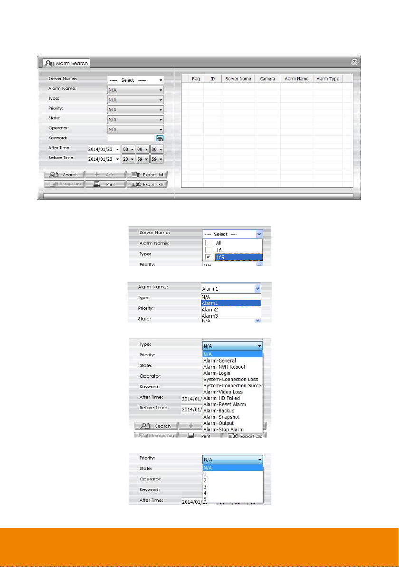
Task: Check the 161 server checkbox
Action: pos(209,250)
